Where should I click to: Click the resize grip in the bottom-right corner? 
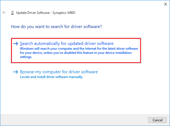[168, 124]
